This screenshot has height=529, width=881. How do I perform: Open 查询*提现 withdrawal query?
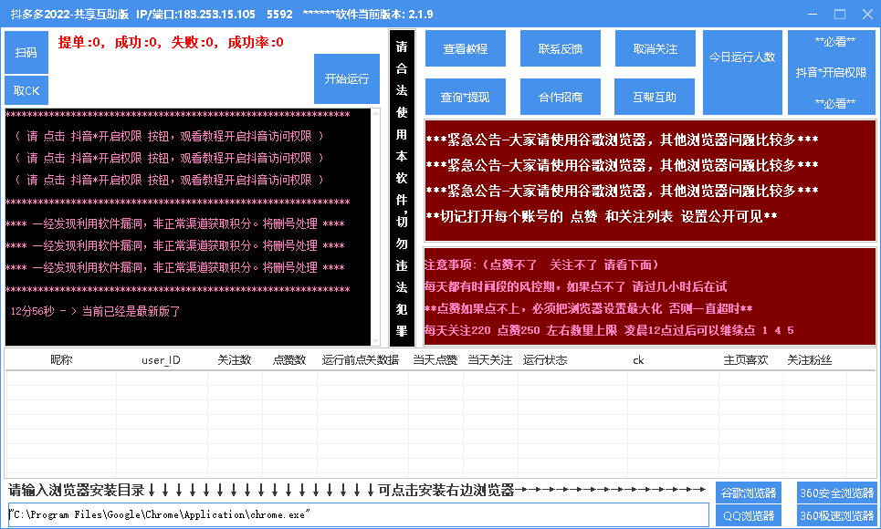click(466, 97)
